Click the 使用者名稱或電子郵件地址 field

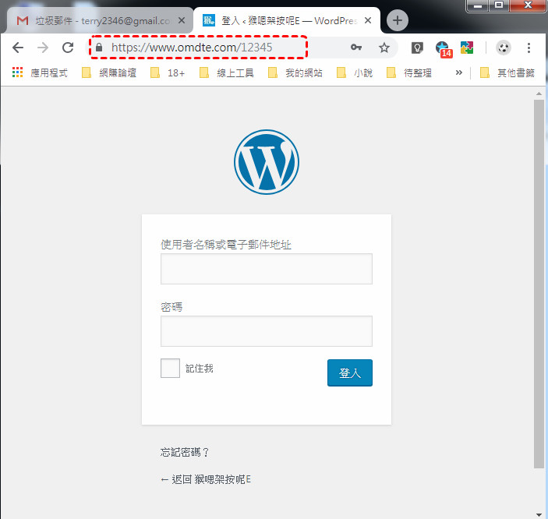point(267,269)
